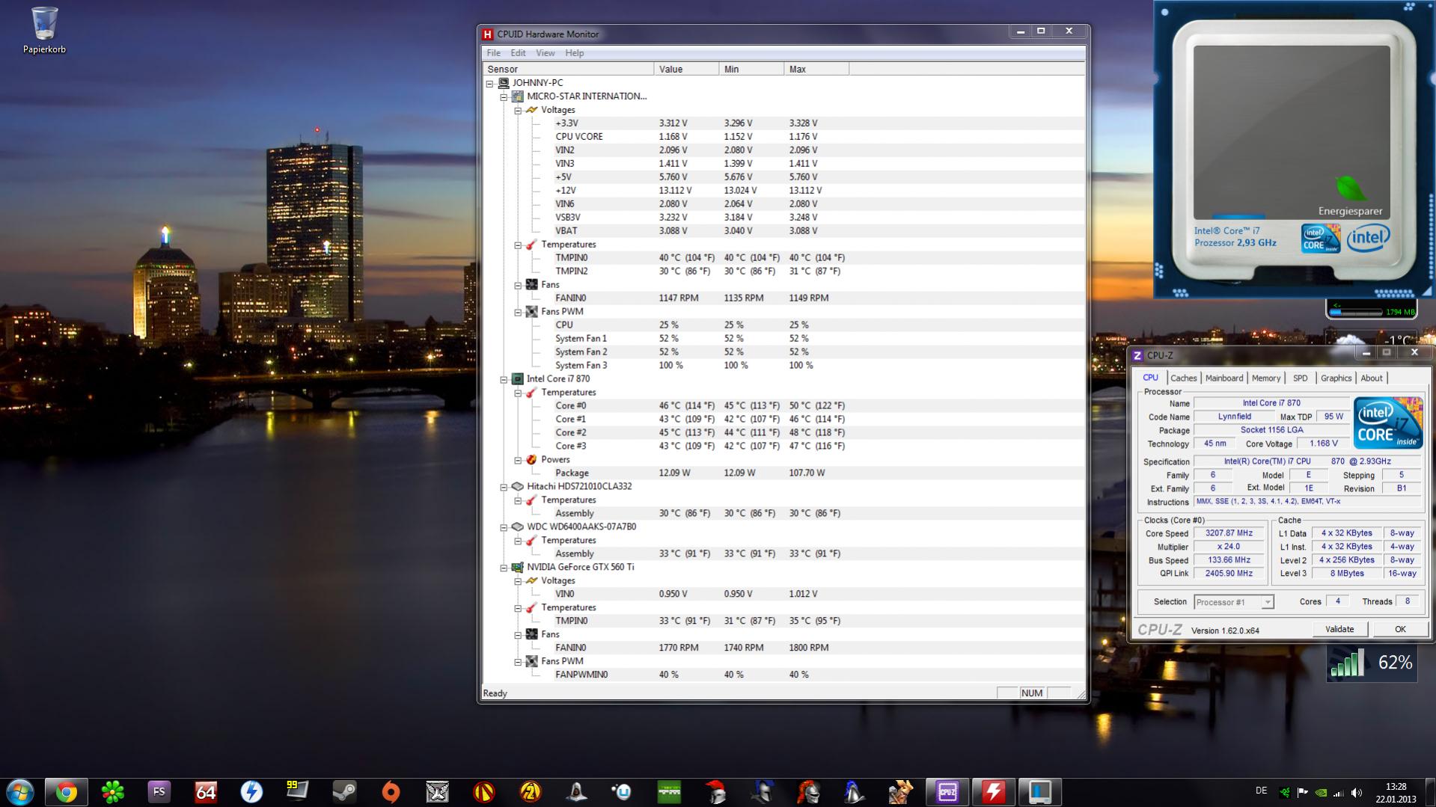Screen dimensions: 1436x807
Task: Launch Google Chrome from the taskbar
Action: tap(66, 791)
